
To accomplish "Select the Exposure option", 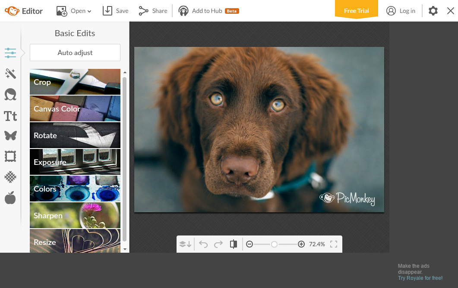I will (x=75, y=162).
